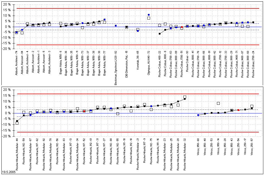
Task: Select the 'Bayer Advia, 1650 - 11' label
Action: click(77, 63)
